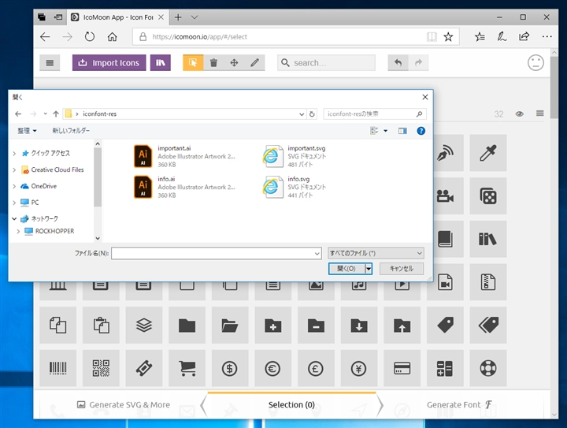Viewport: 567px width, 428px height.
Task: Open the Selection (0) tab
Action: 291,404
